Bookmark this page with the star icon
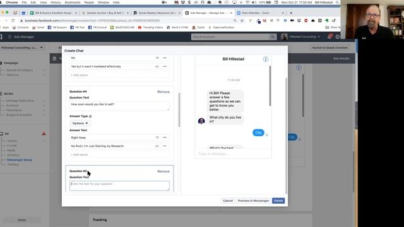Image resolution: width=404 pixels, height=227 pixels. point(242,21)
